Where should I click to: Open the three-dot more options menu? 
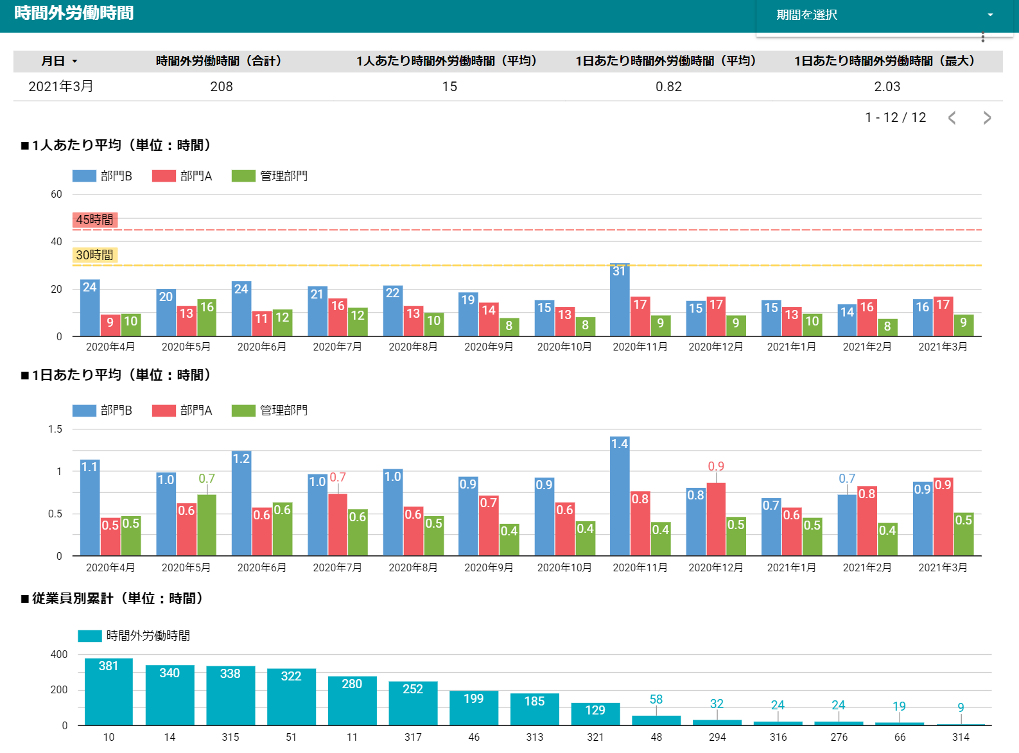click(982, 37)
